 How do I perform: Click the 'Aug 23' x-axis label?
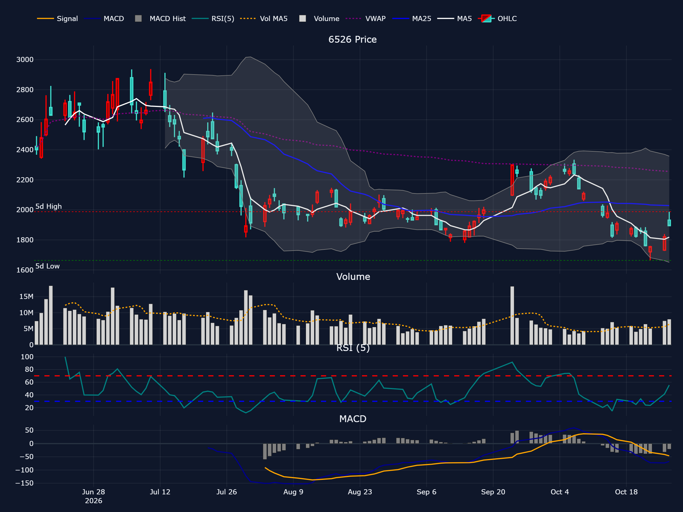[360, 492]
